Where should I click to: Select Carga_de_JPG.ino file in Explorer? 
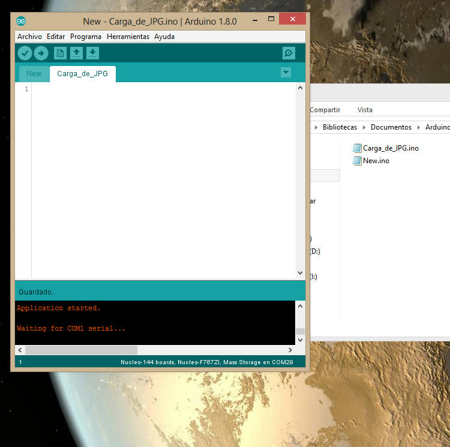point(386,148)
